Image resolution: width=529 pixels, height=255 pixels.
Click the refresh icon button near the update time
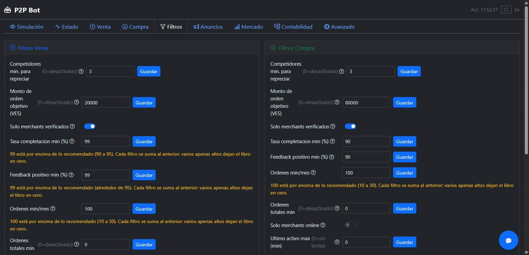point(507,10)
